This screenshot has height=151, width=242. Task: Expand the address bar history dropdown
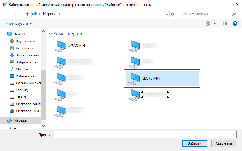click(x=167, y=14)
